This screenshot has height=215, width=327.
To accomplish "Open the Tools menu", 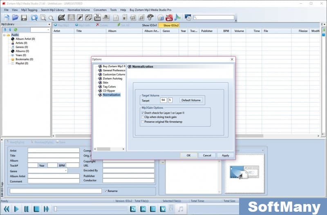I will (113, 10).
